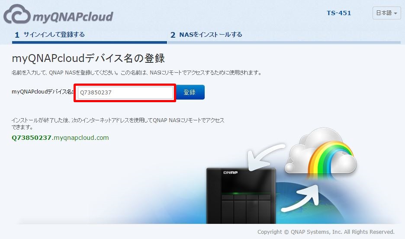Click the QNAP Systems copyright text
Image resolution: width=405 pixels, height=239 pixels.
click(326, 232)
